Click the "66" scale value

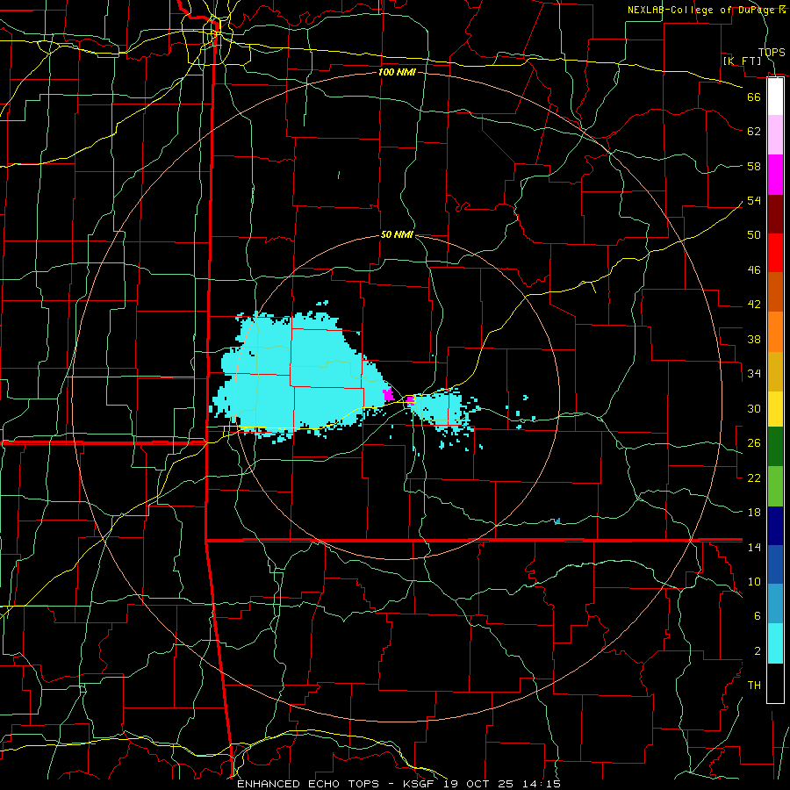tap(754, 97)
